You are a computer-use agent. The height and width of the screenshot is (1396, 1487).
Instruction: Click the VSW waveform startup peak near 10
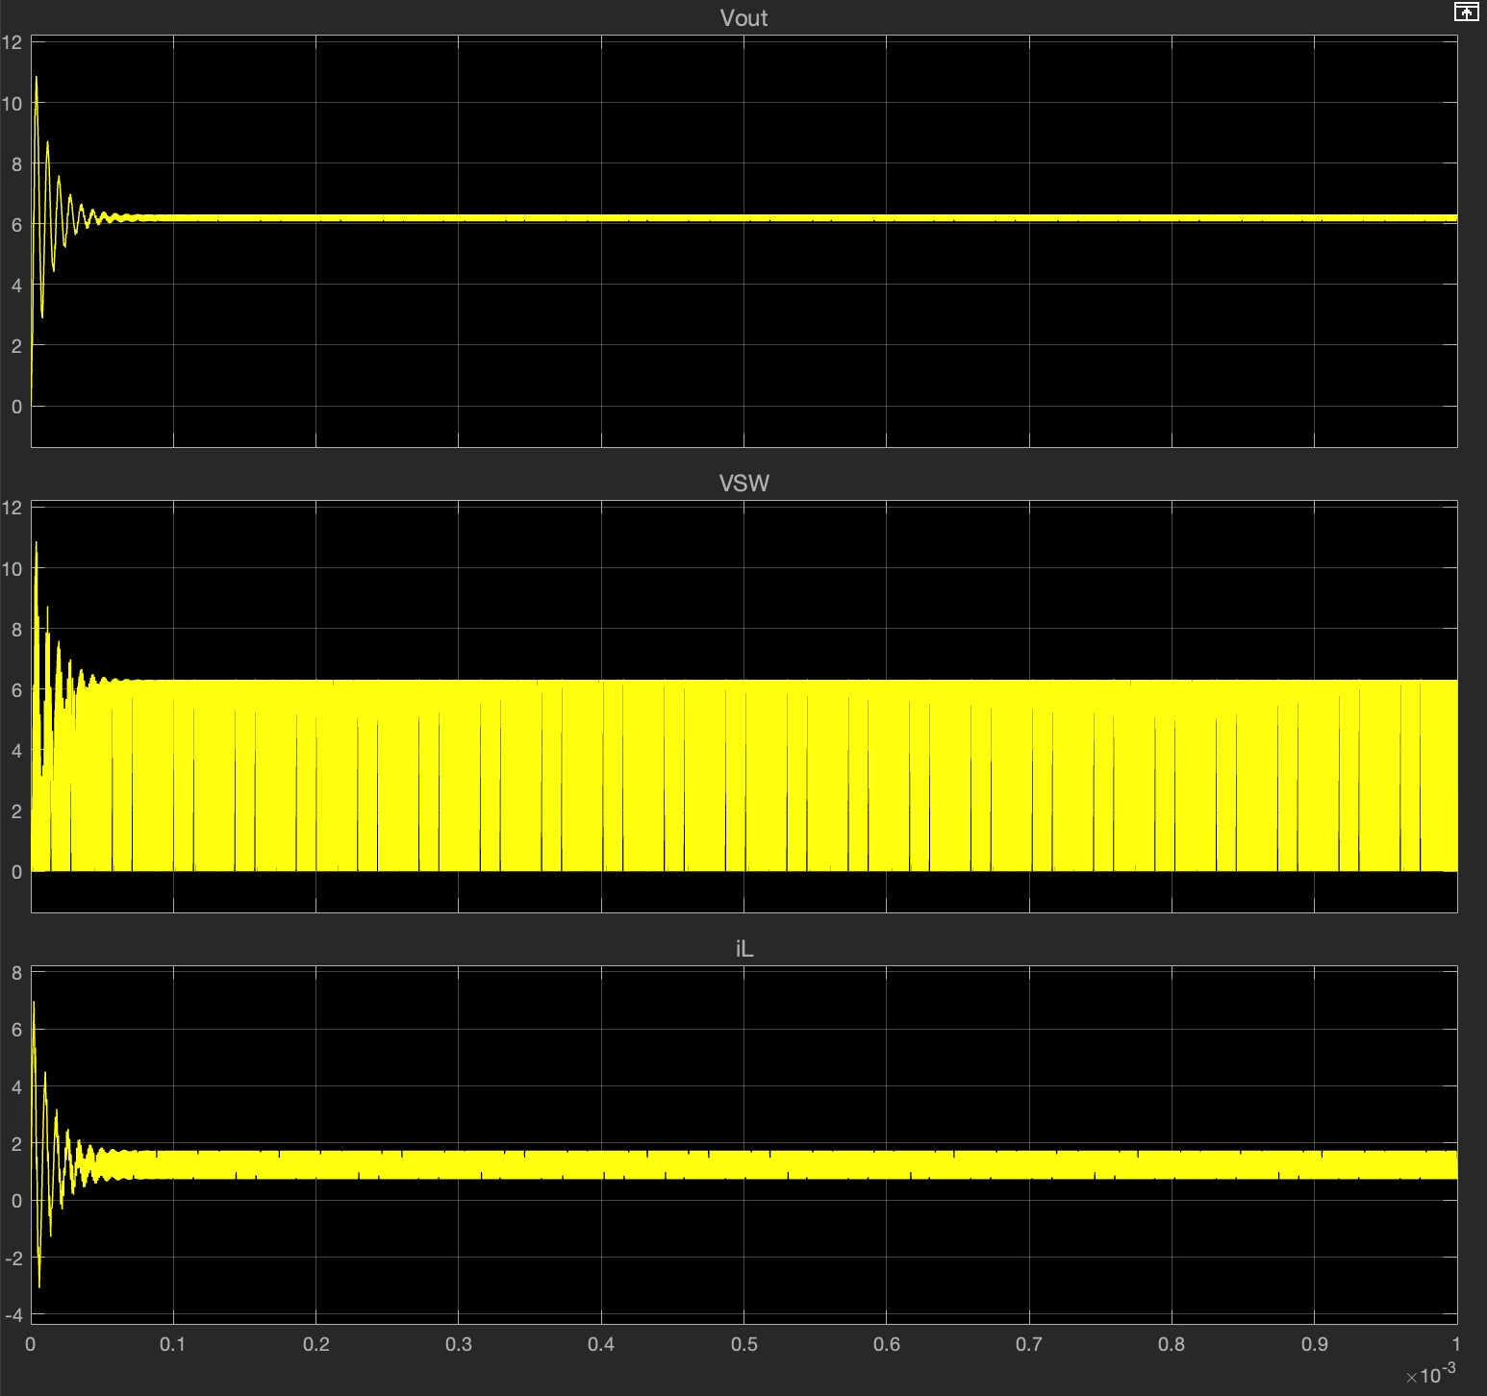pyautogui.click(x=37, y=544)
